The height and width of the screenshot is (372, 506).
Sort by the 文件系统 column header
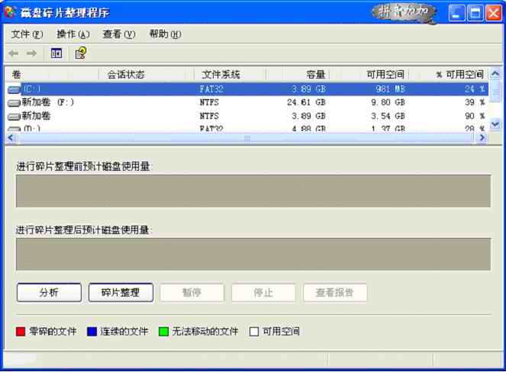click(230, 75)
